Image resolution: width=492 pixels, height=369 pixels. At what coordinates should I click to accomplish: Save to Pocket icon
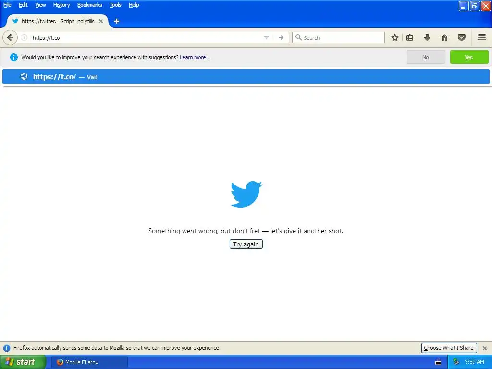coord(462,37)
